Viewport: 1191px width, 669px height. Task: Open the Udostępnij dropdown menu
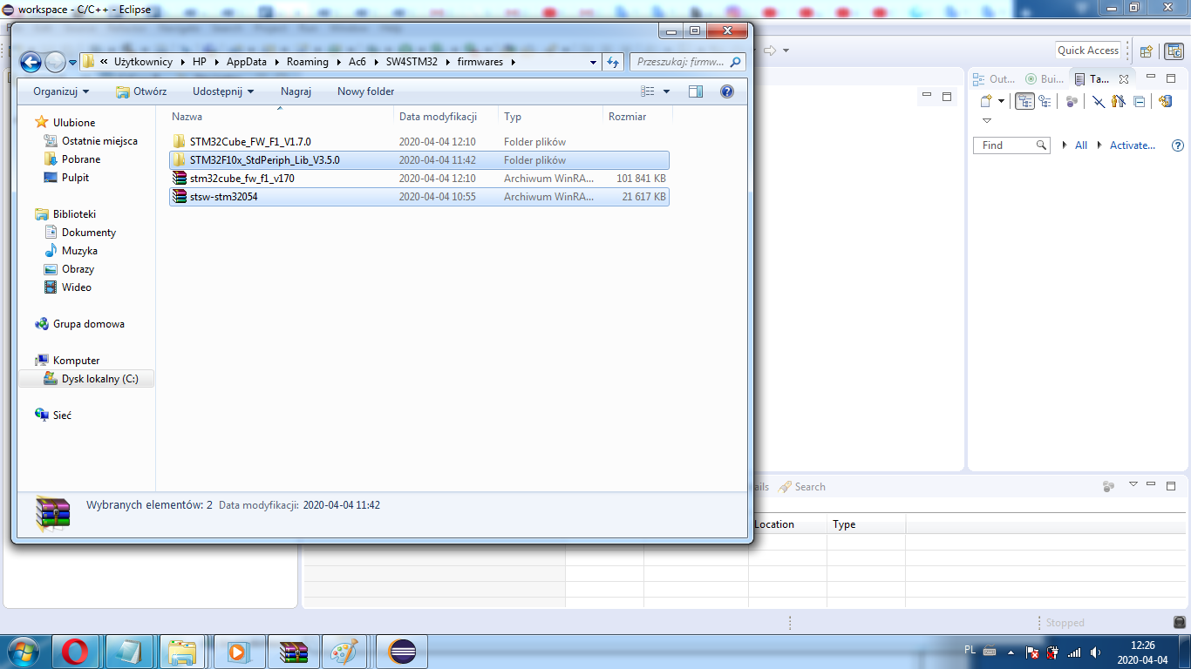(223, 91)
